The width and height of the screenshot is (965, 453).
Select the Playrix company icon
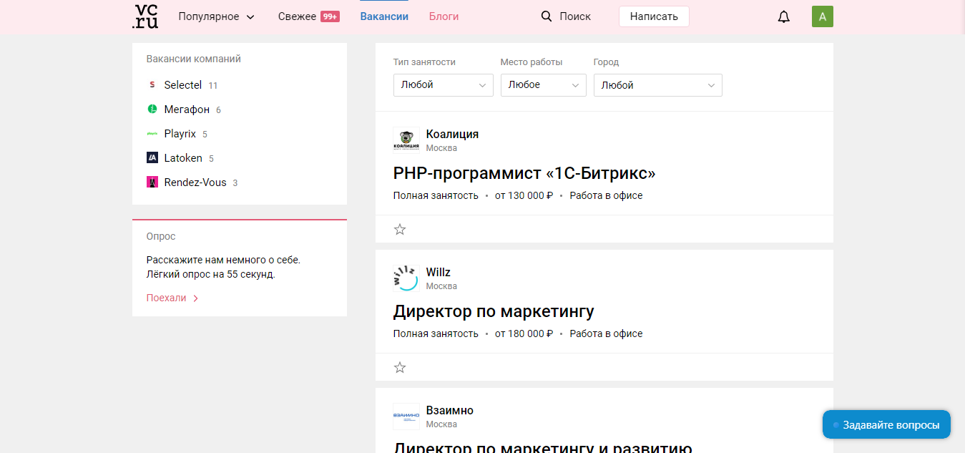[x=152, y=133]
